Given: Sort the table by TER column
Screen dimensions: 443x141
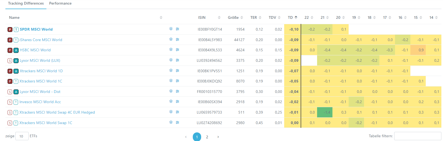Looking at the screenshot, I should tap(256, 17).
